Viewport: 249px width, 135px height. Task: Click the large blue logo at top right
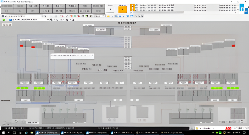coord(244,9)
